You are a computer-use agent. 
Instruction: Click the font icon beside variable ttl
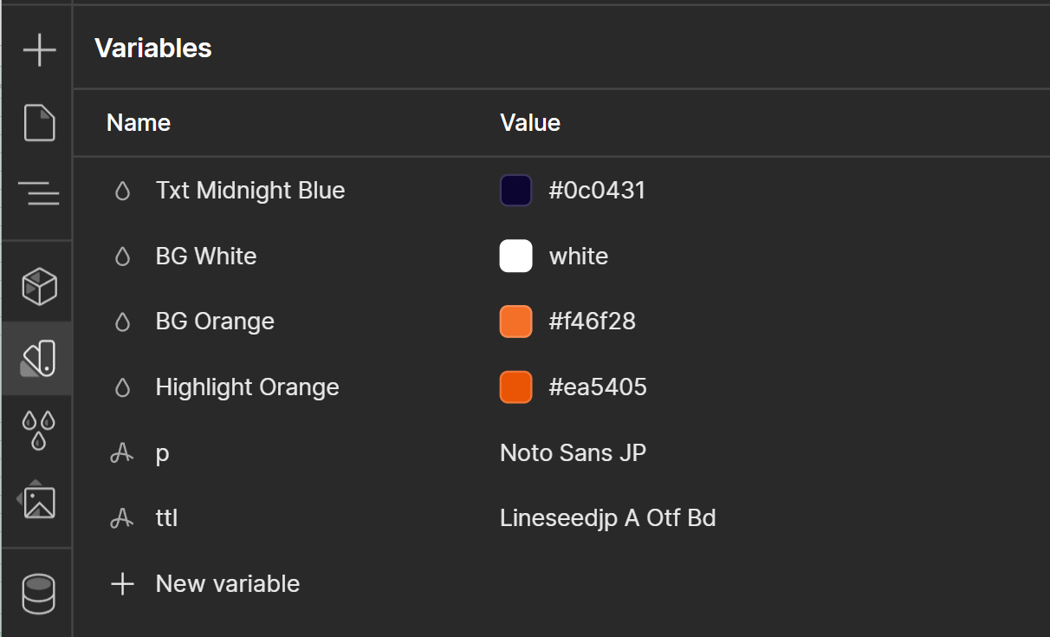(122, 518)
